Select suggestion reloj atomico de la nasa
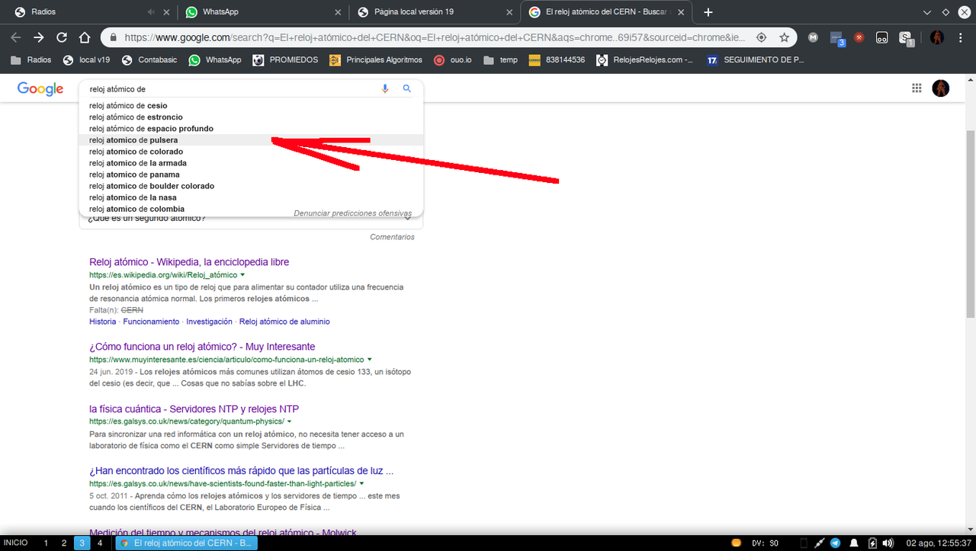976x551 pixels. pyautogui.click(x=251, y=197)
